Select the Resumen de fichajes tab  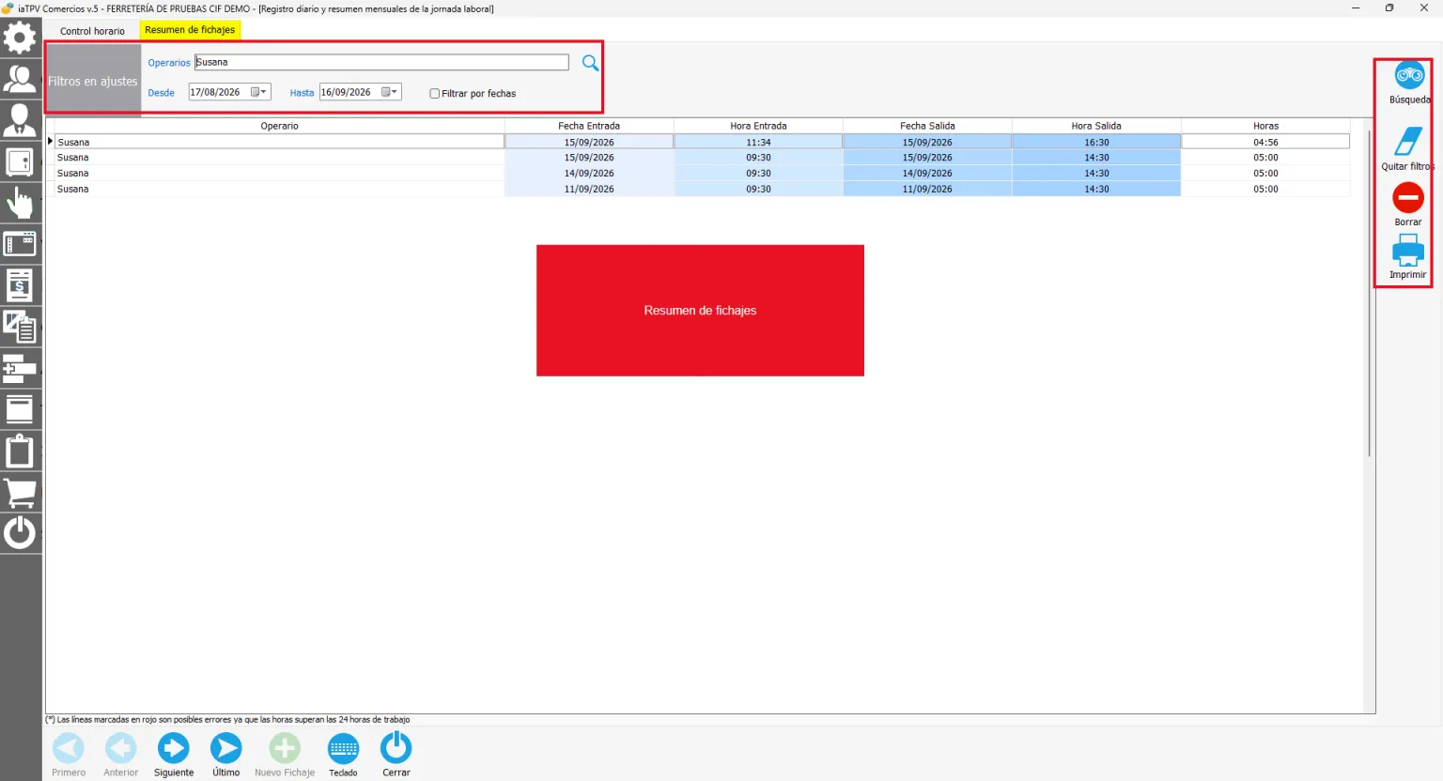click(190, 30)
